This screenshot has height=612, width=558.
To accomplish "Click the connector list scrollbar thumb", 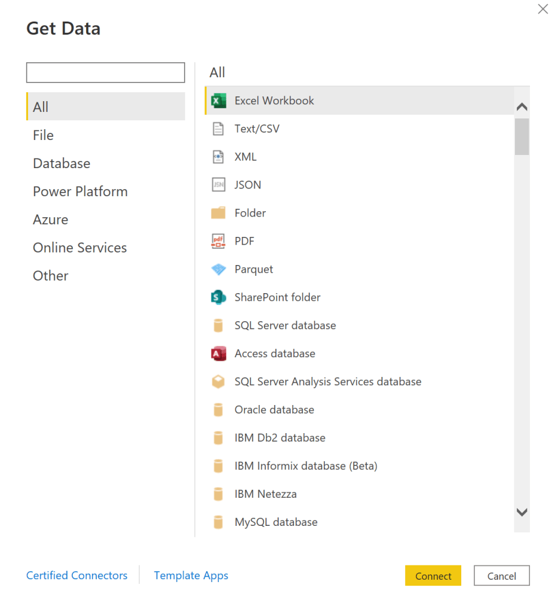I will tap(522, 136).
